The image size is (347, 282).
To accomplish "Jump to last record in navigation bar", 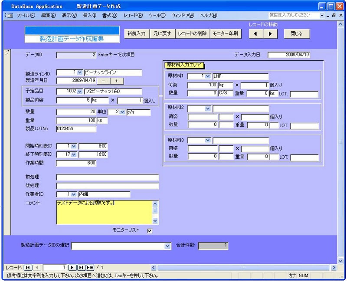I will click(81, 268).
